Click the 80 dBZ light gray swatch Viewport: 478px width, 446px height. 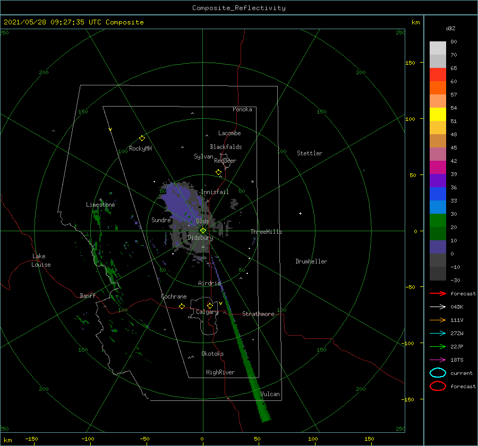pos(438,48)
